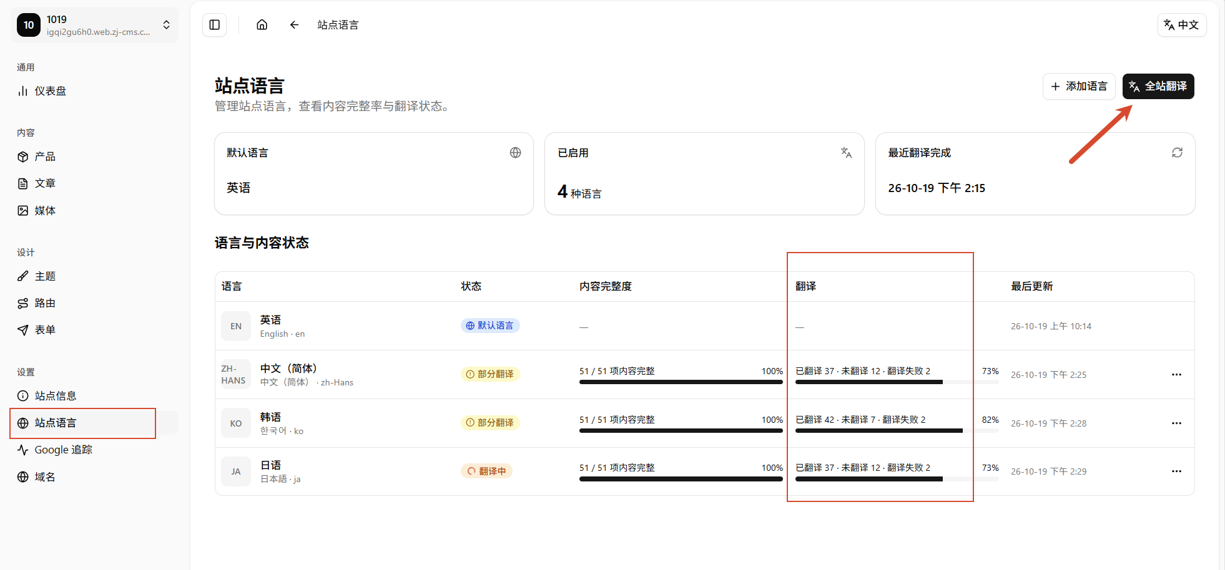Screen dimensions: 1225x570
Task: Open 站点信息 in the sidebar
Action: pyautogui.click(x=94, y=396)
